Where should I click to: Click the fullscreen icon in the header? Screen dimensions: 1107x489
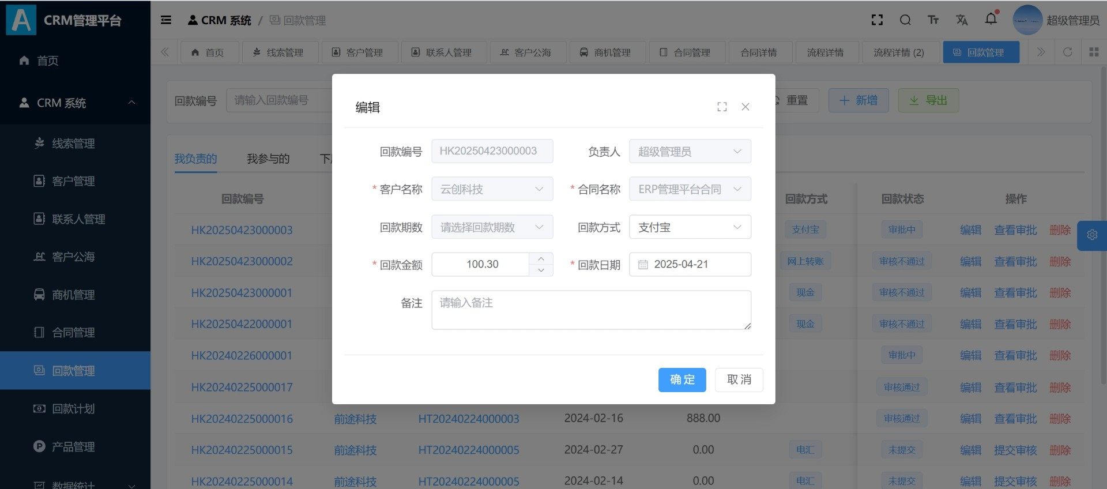click(877, 20)
